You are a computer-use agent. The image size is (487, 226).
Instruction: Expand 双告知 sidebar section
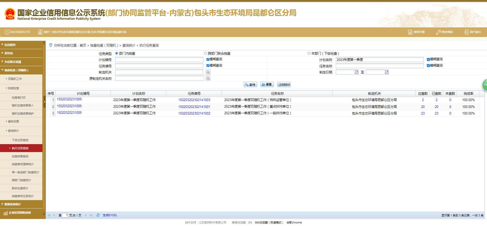click(21, 53)
